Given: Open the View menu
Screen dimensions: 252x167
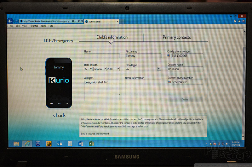Looking at the screenshot, I should pos(25,26).
